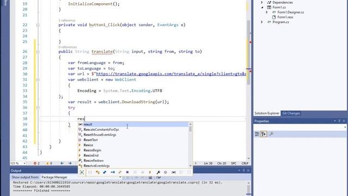
Task: Navigate backward with the left arrow
Action: point(62,163)
